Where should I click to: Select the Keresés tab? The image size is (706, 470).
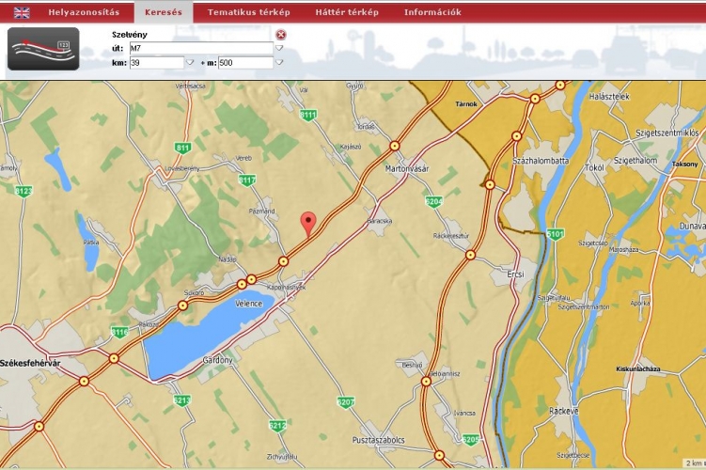coord(163,12)
